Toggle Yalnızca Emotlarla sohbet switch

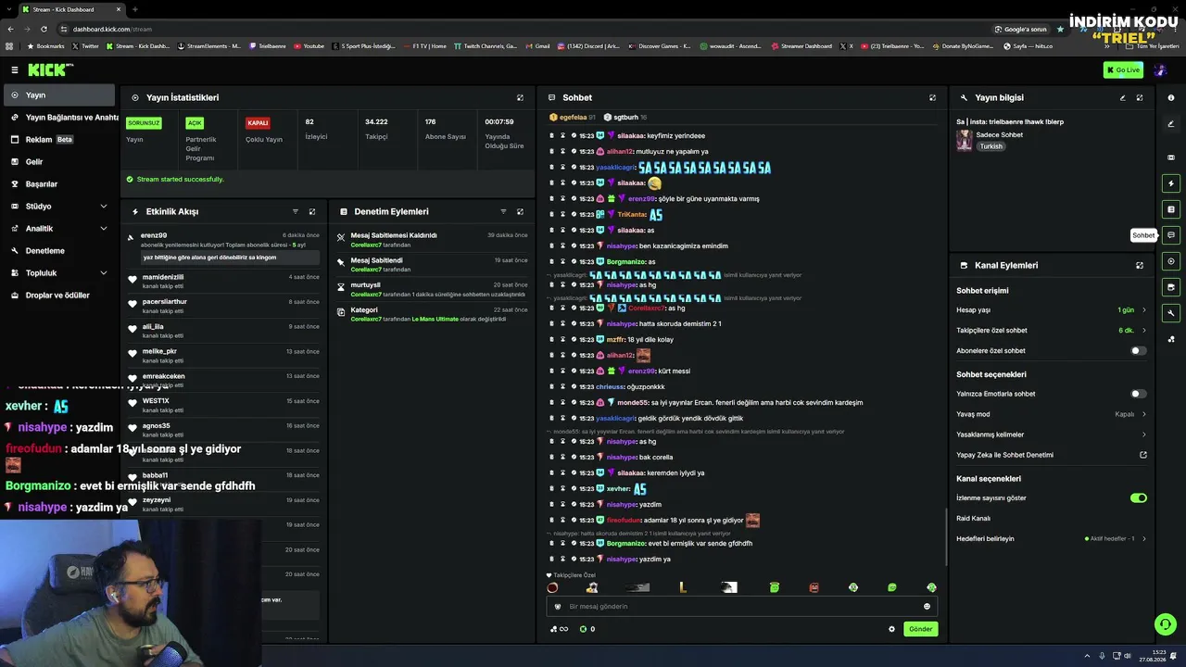click(x=1138, y=394)
